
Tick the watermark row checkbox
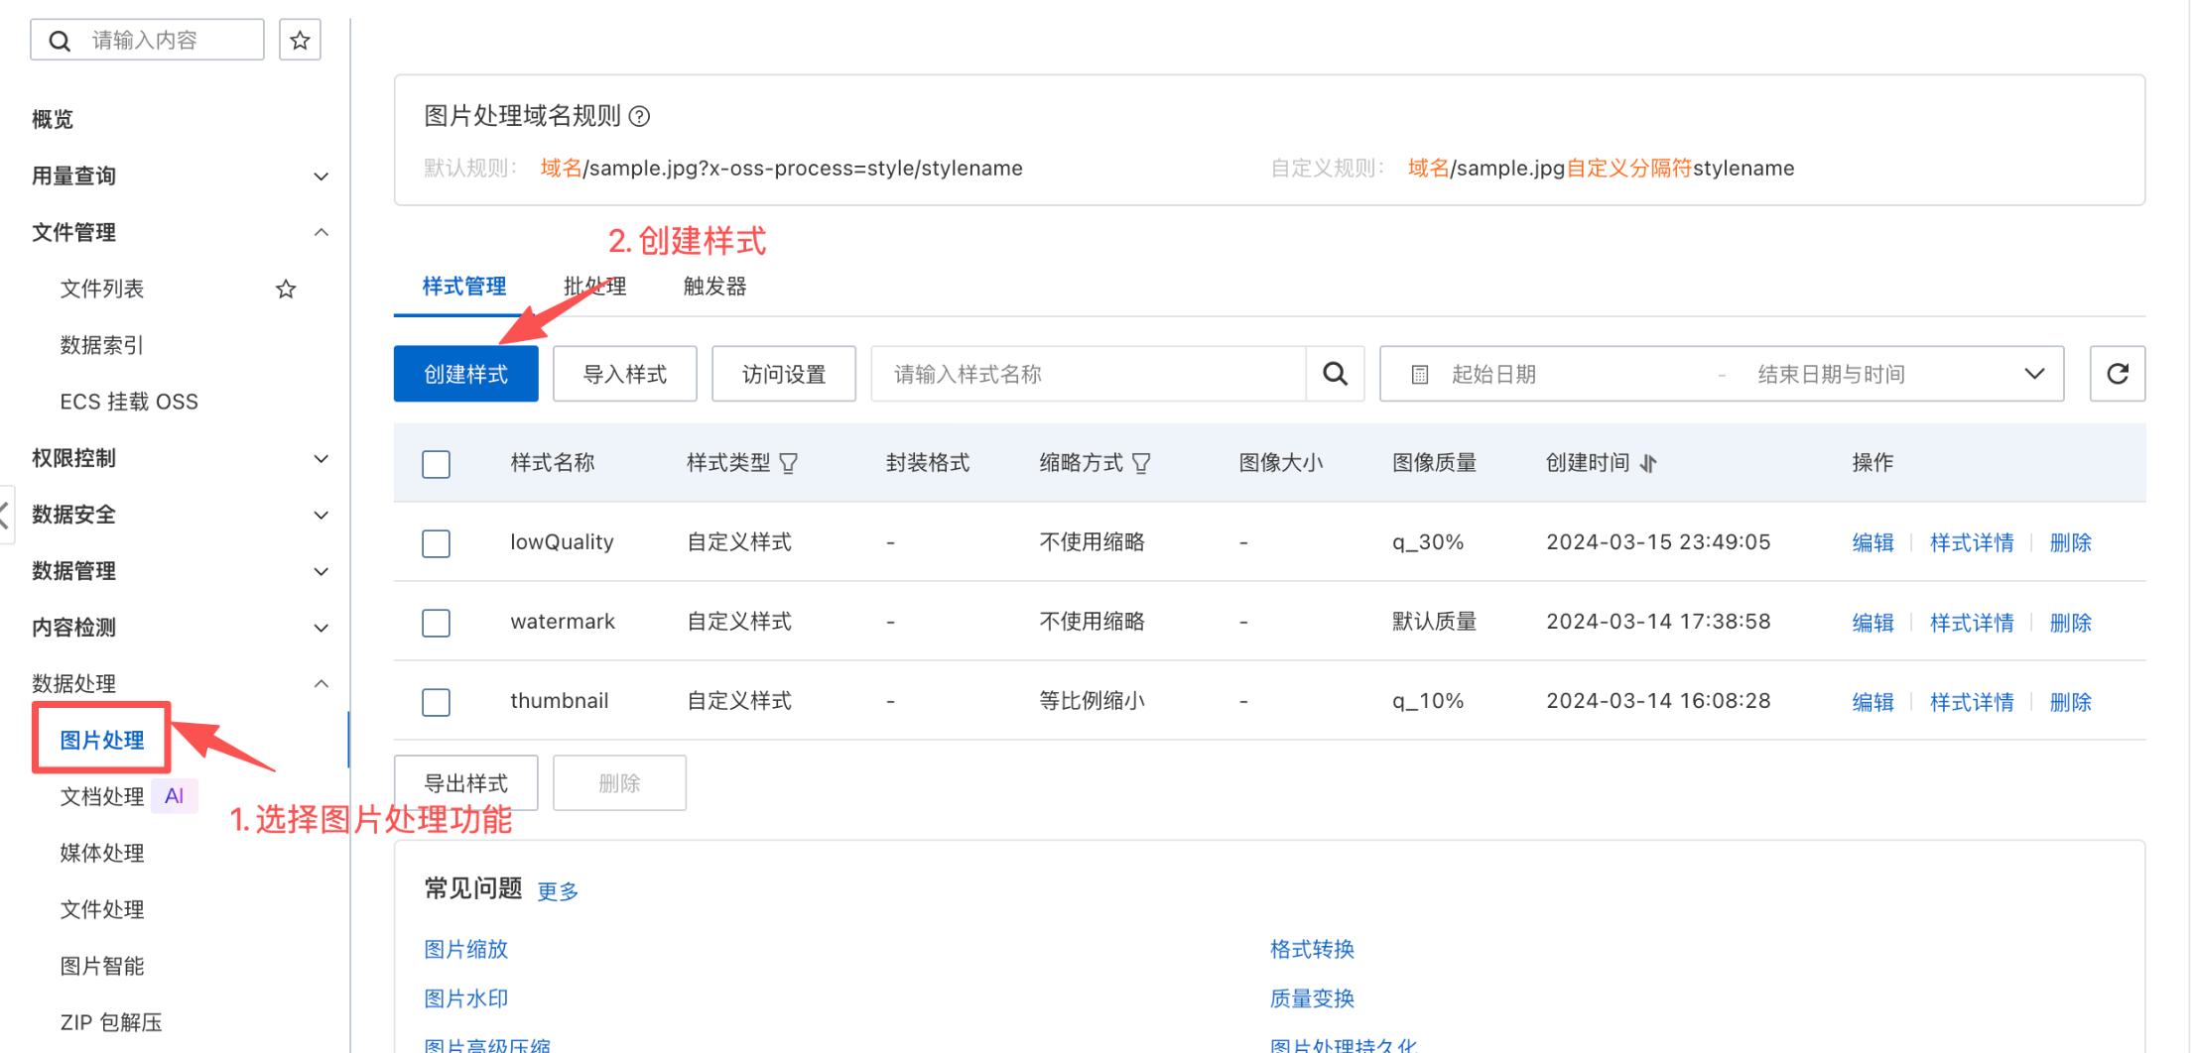pos(436,623)
